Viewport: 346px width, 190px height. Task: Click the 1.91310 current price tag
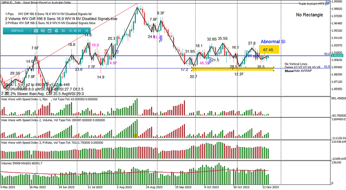(x=337, y=56)
